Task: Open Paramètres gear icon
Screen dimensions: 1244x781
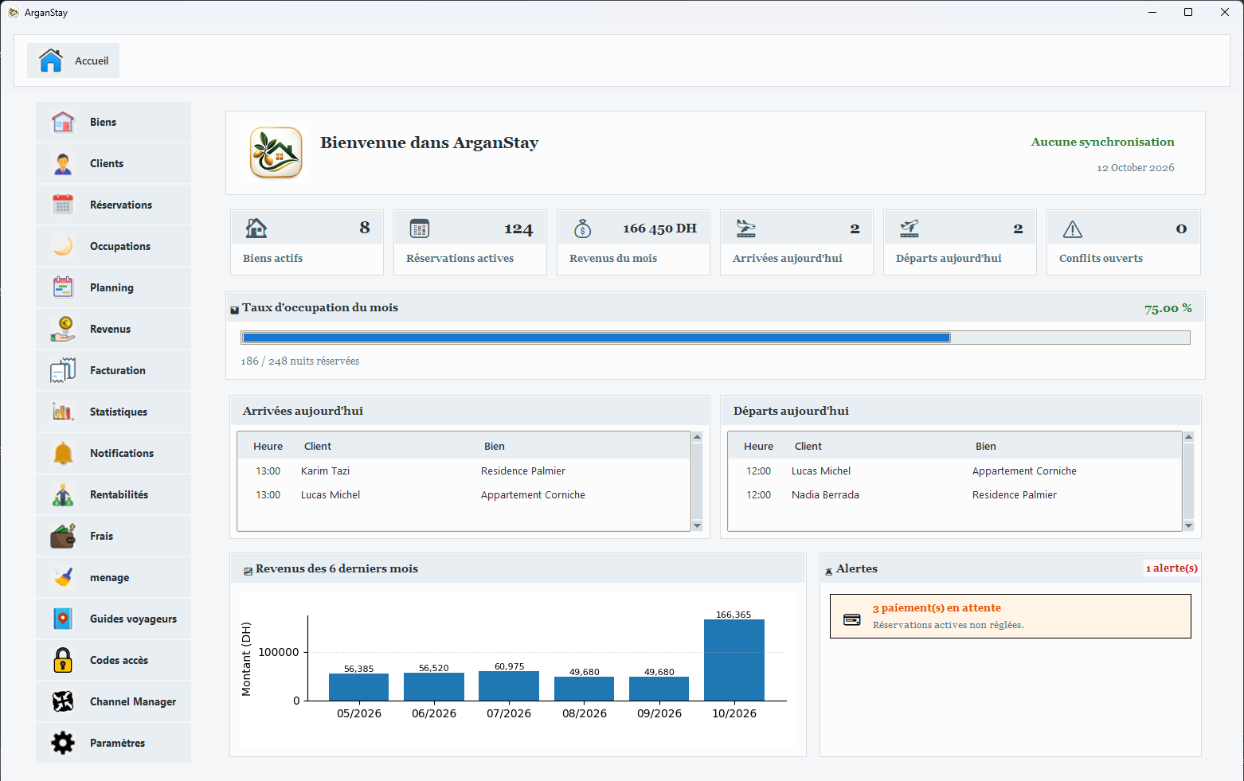Action: pos(63,743)
